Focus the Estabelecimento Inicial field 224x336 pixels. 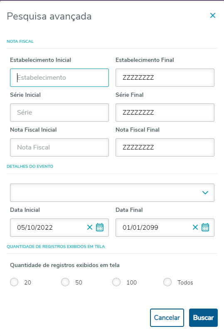tap(59, 78)
